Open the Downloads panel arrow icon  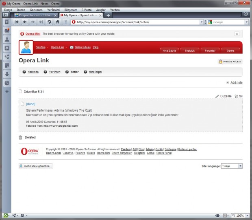tap(7, 74)
